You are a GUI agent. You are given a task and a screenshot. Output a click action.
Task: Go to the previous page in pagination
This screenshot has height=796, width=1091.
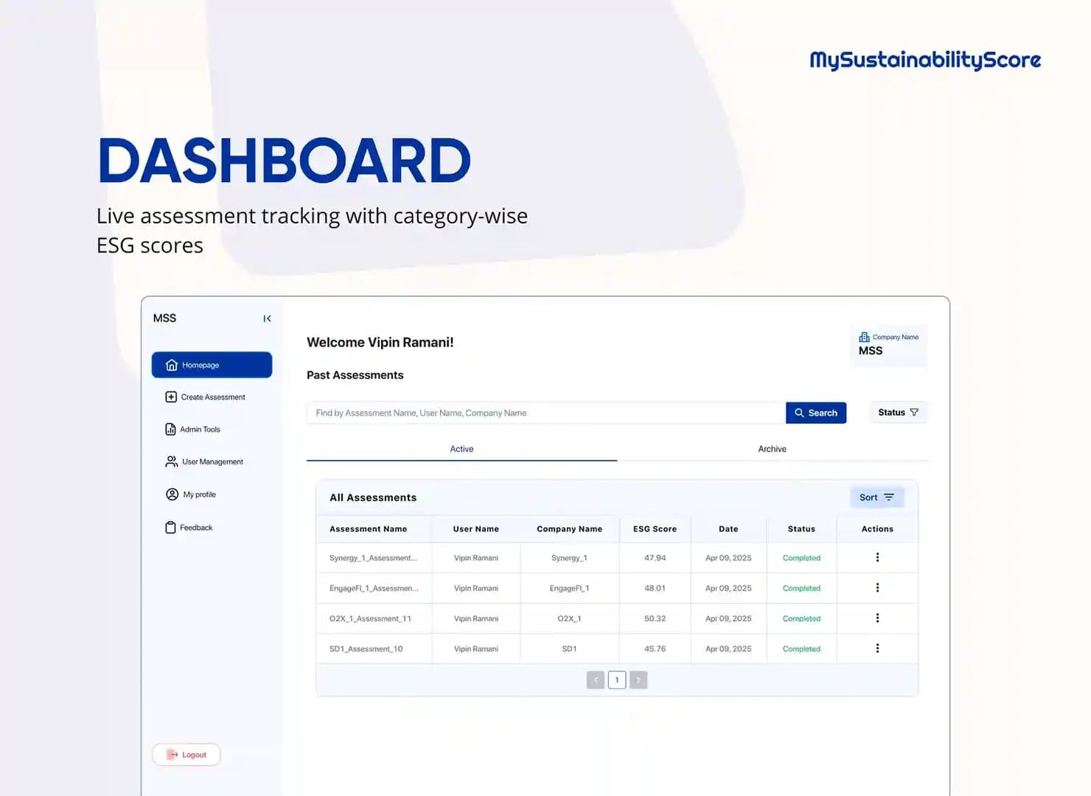pyautogui.click(x=596, y=680)
